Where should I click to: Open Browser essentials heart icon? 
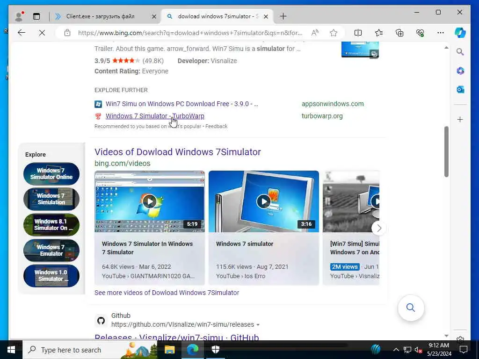(x=420, y=33)
